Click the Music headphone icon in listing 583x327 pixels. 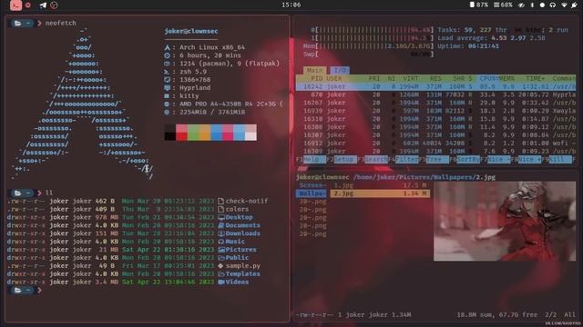pyautogui.click(x=221, y=242)
